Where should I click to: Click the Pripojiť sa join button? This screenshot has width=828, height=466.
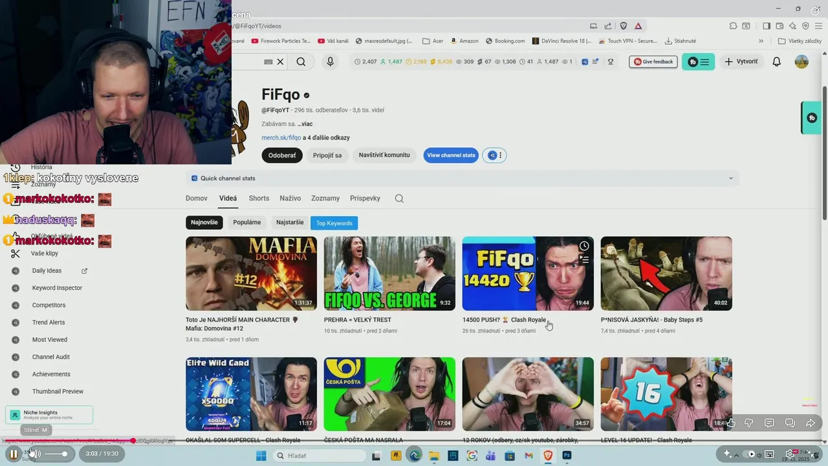point(327,155)
